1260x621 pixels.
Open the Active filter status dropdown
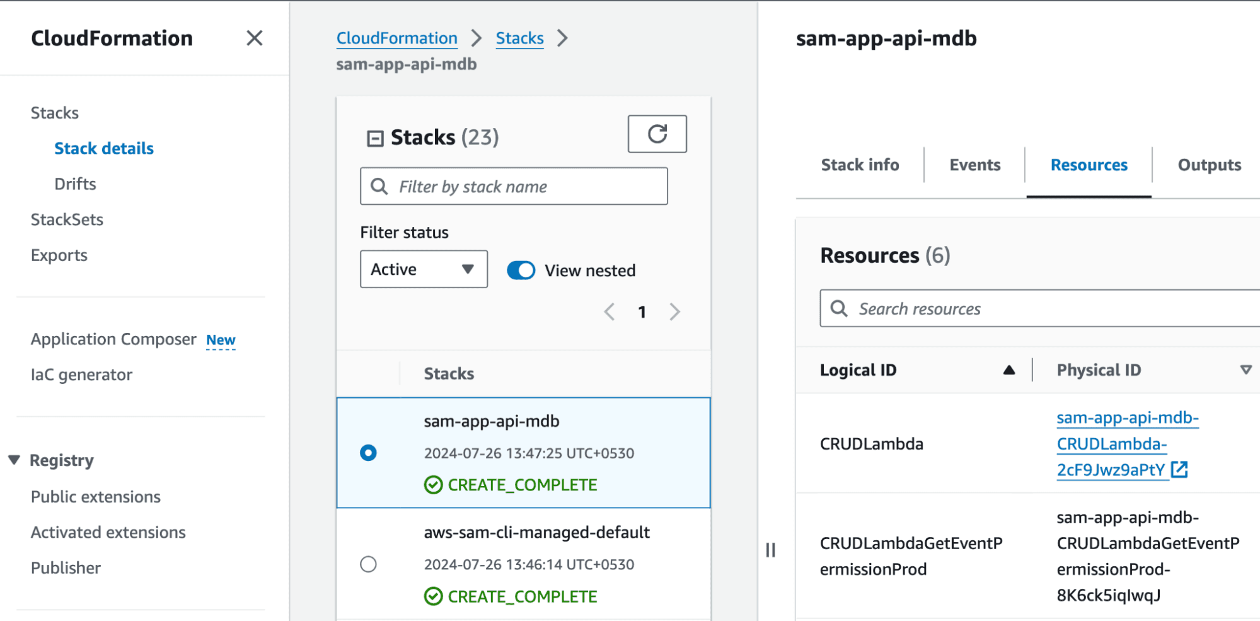click(x=424, y=269)
